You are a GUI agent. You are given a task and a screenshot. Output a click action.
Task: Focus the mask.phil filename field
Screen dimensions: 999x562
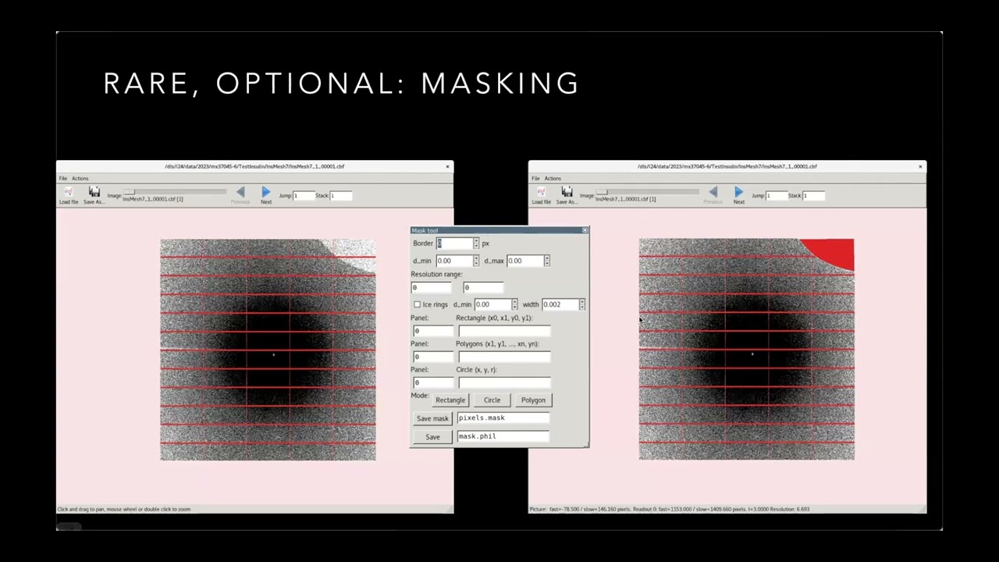503,436
